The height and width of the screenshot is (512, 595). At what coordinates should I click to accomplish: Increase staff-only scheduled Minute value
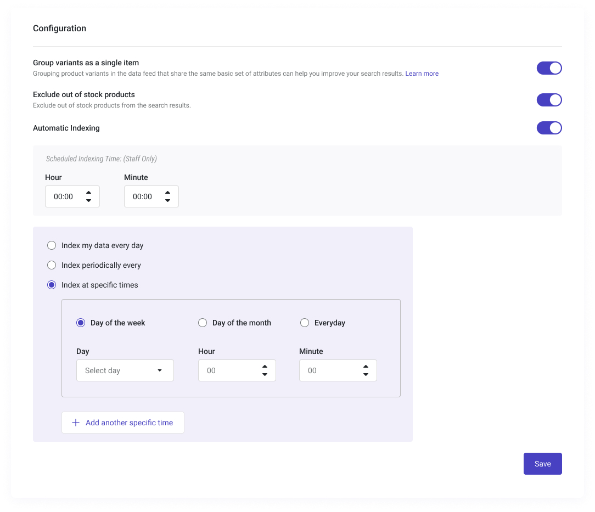click(167, 193)
